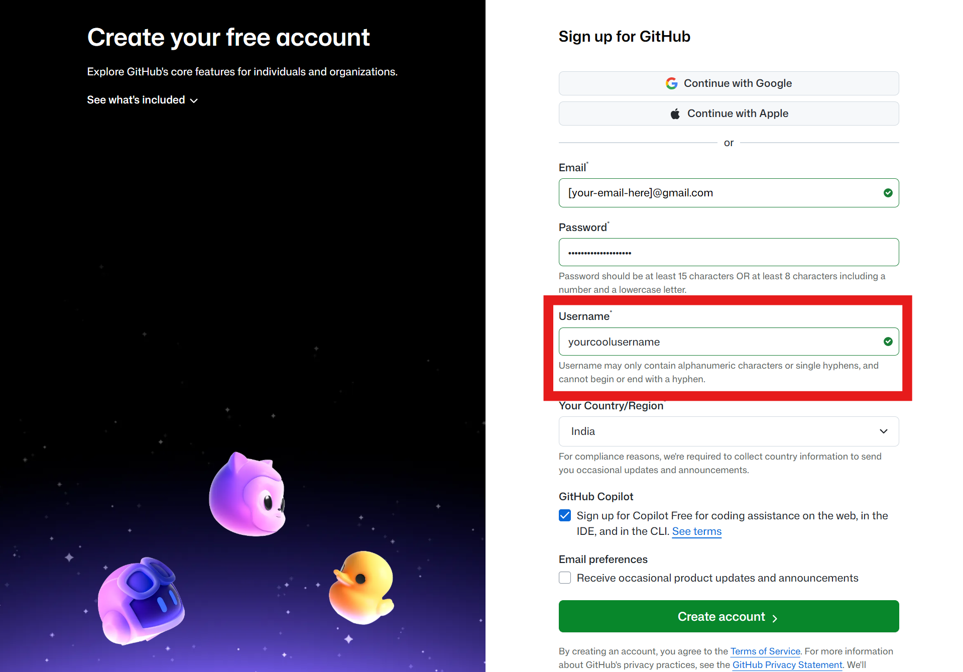The image size is (963, 672).
Task: Click the Apple logo icon
Action: coord(675,114)
